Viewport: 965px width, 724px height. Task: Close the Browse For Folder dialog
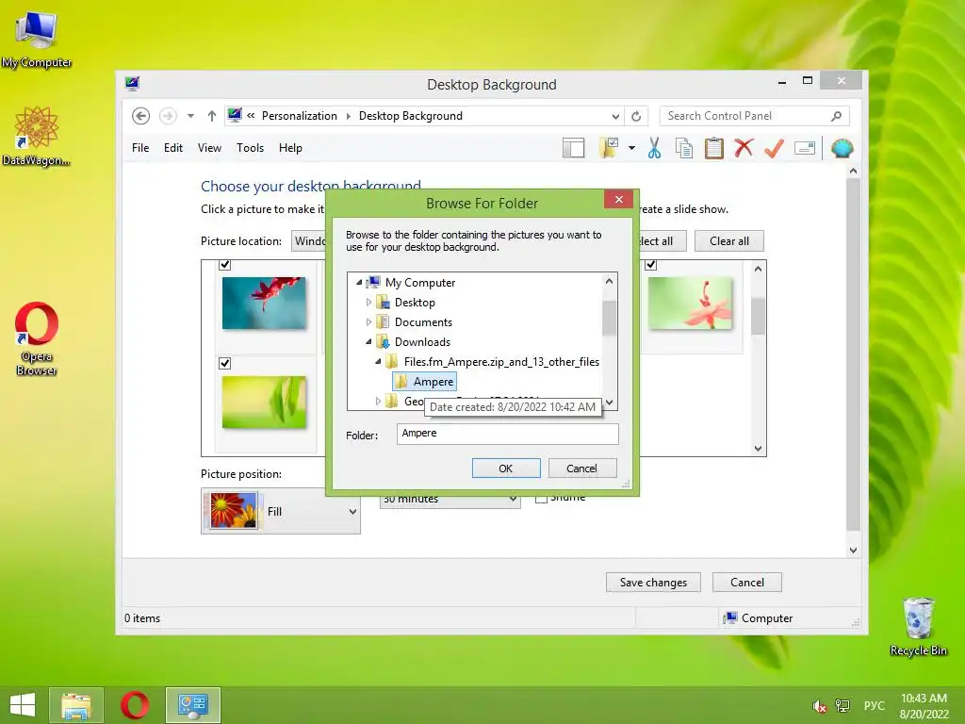[x=618, y=200]
